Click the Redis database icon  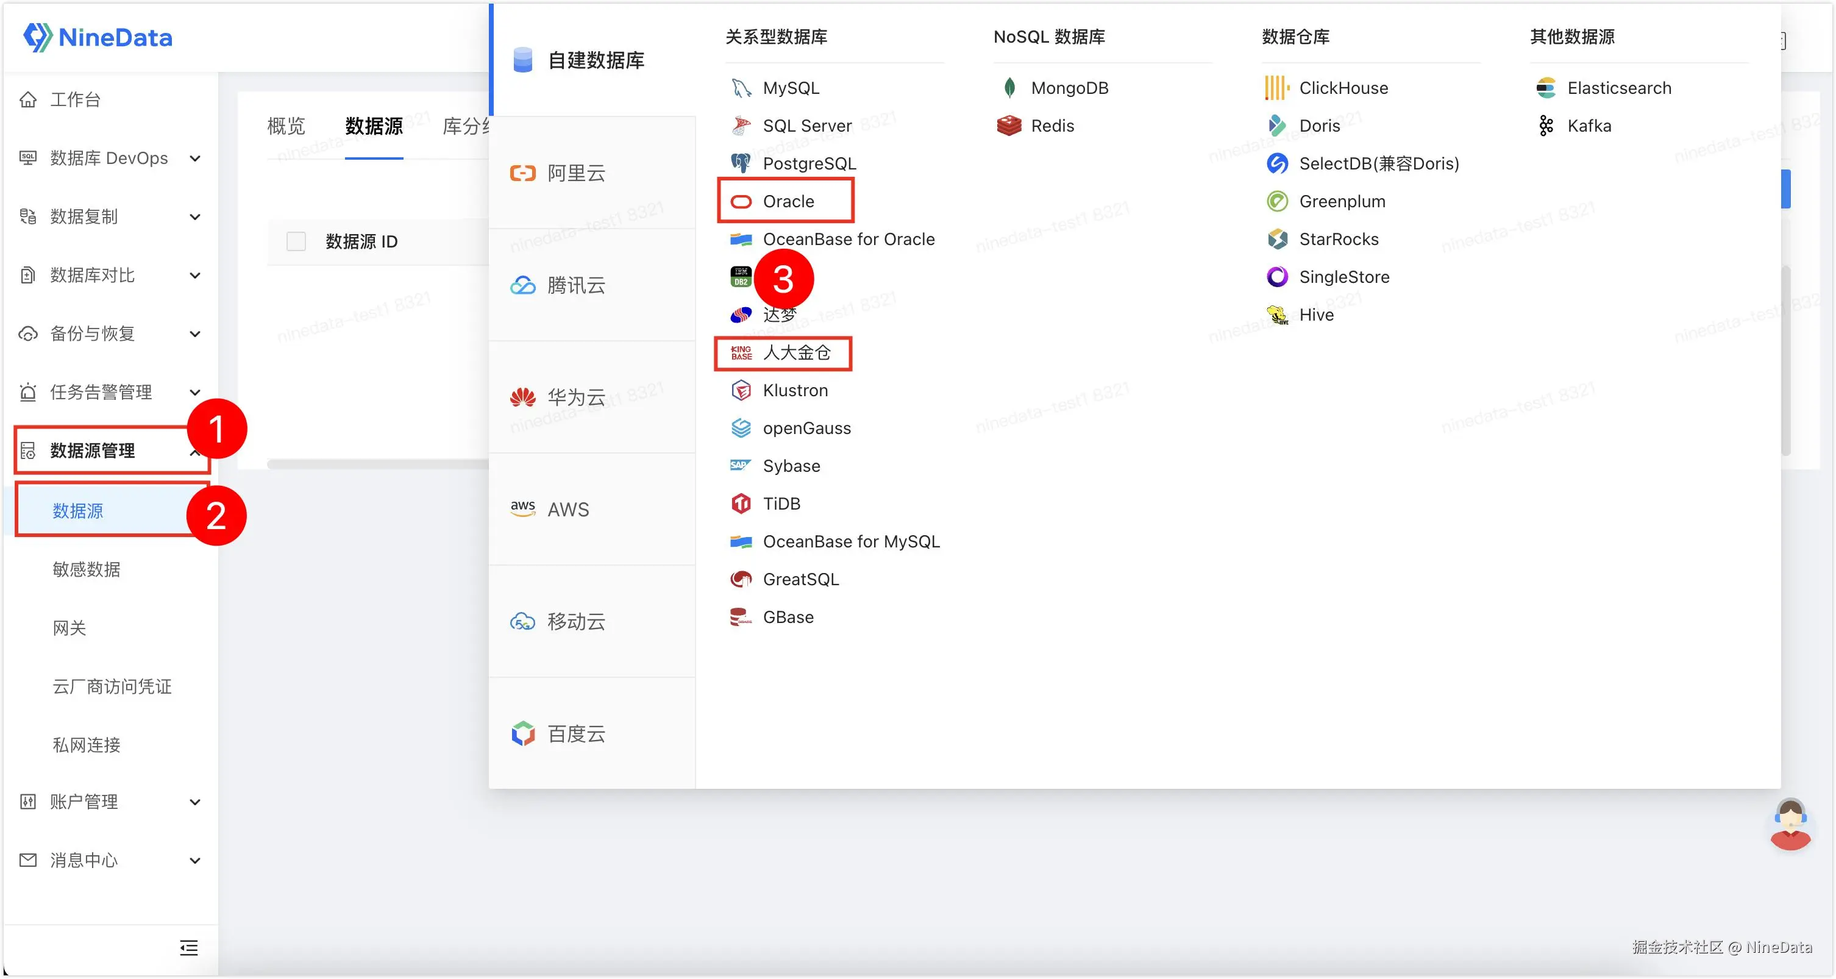click(x=1008, y=126)
